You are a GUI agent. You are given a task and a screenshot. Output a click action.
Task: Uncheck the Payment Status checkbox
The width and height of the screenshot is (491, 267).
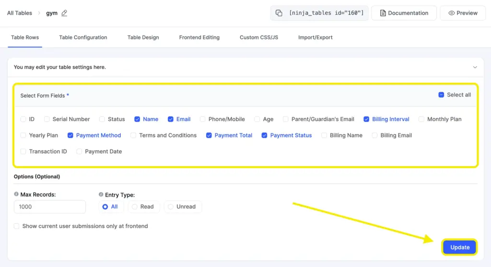264,135
